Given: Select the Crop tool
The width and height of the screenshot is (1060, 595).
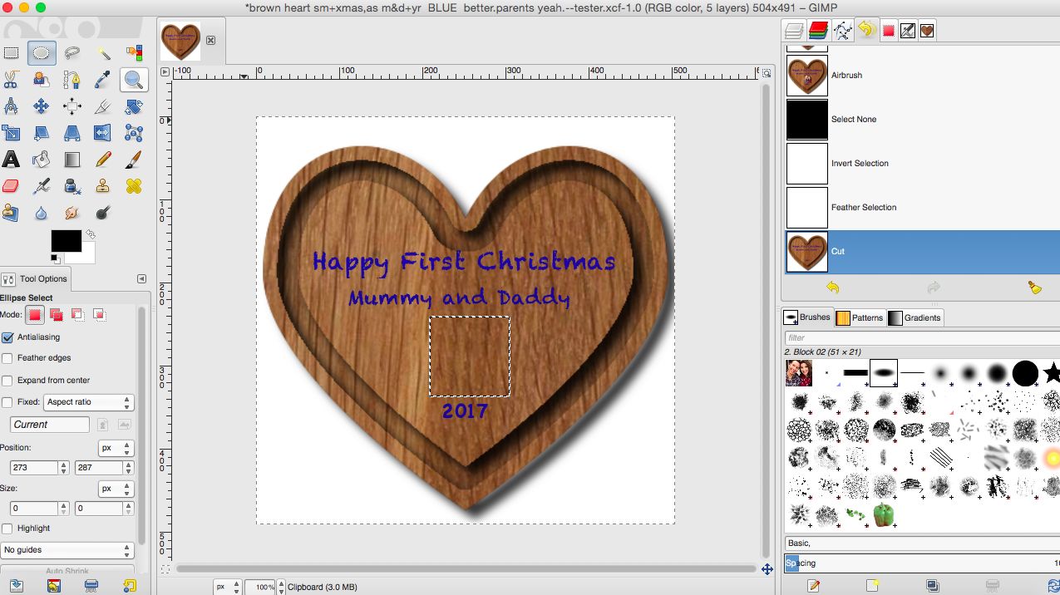Looking at the screenshot, I should pyautogui.click(x=103, y=106).
